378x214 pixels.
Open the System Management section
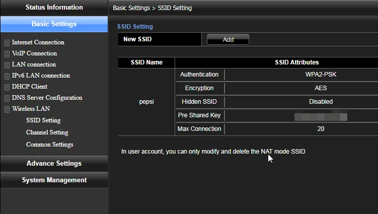tap(54, 180)
